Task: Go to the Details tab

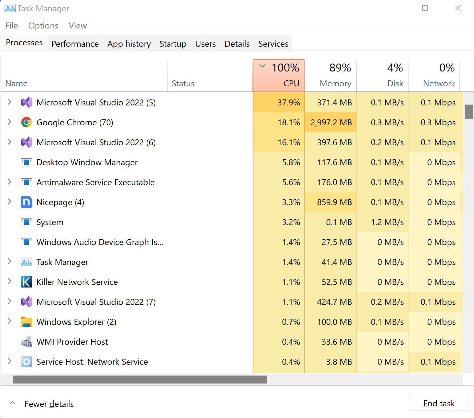Action: pos(237,44)
